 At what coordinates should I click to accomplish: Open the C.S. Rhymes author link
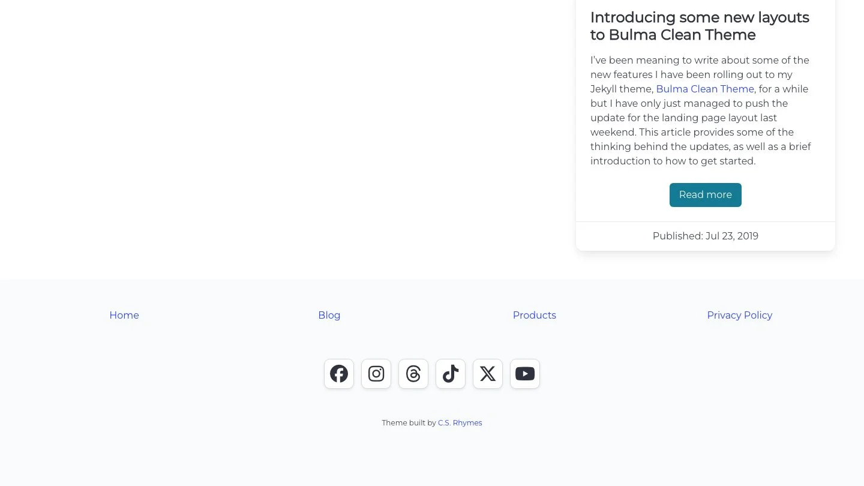[460, 423]
